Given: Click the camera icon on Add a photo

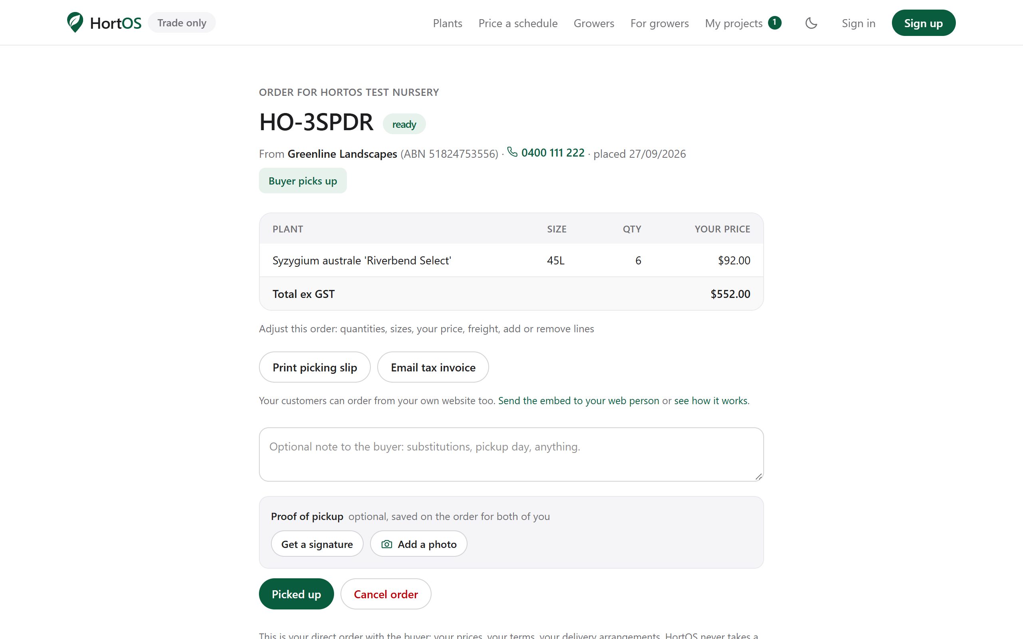Looking at the screenshot, I should tap(387, 544).
